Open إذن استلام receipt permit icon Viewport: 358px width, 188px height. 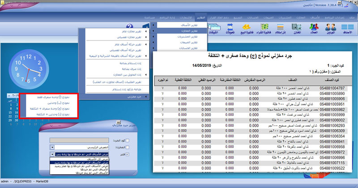(281, 29)
